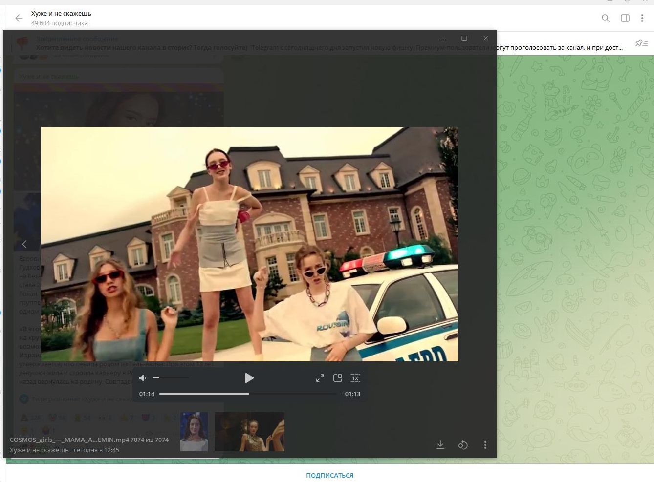The image size is (654, 482).
Task: Select the portrait woman thumbnail
Action: pyautogui.click(x=194, y=432)
